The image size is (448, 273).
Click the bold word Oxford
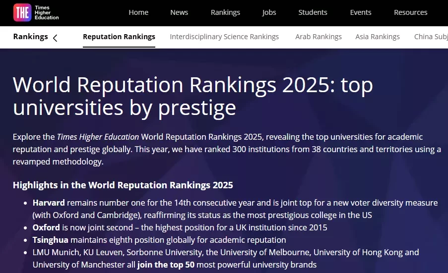pyautogui.click(x=46, y=227)
